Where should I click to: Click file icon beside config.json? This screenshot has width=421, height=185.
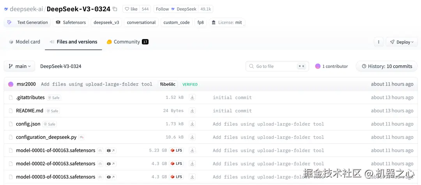11,124
